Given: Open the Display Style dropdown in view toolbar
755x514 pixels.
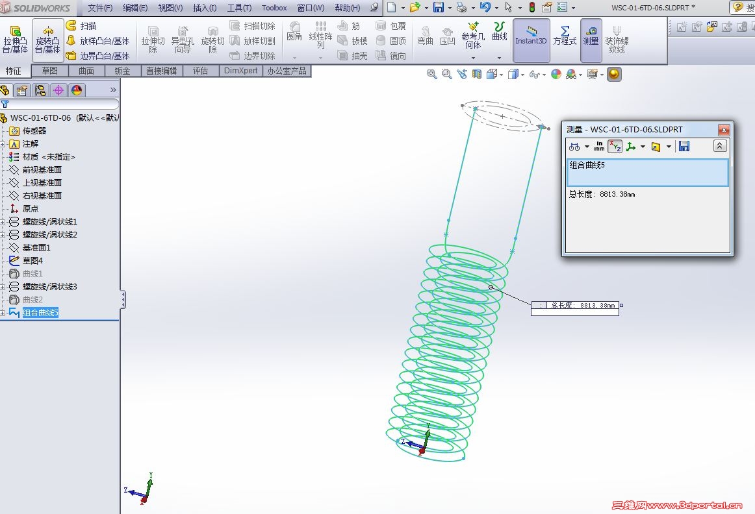Looking at the screenshot, I should tap(523, 75).
